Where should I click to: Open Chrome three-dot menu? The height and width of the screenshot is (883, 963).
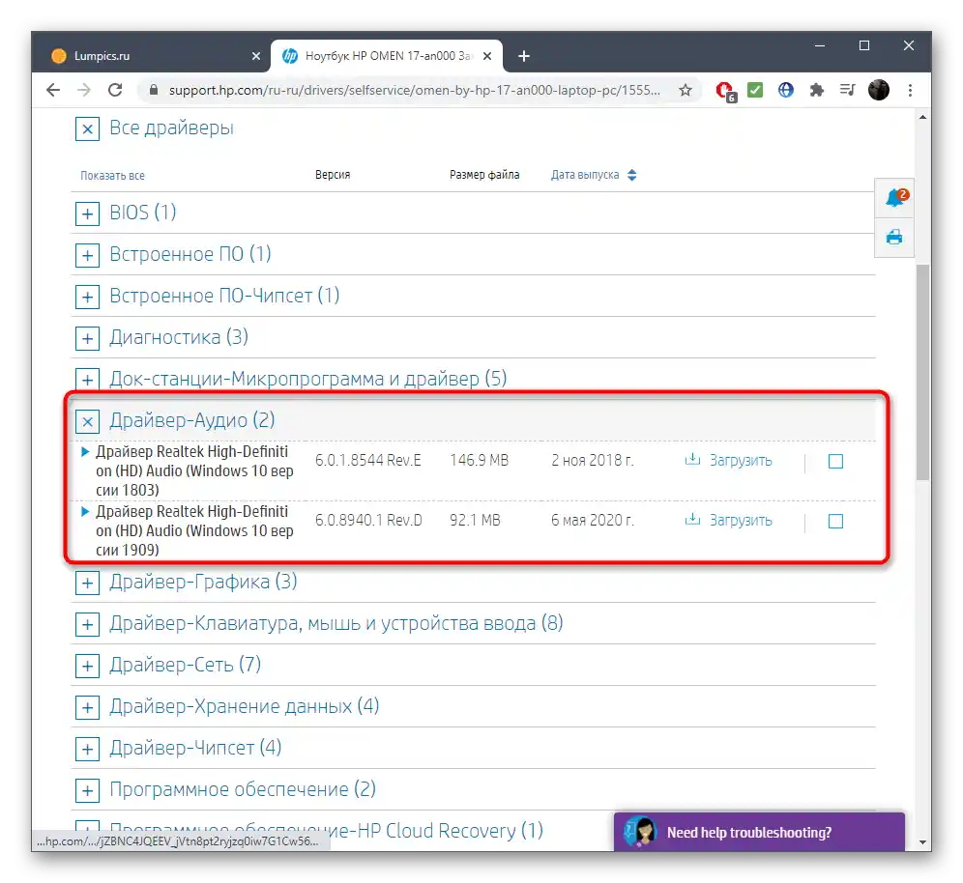point(910,90)
